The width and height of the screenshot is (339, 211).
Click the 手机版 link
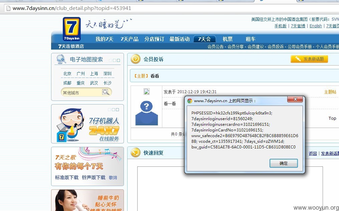click(281, 26)
